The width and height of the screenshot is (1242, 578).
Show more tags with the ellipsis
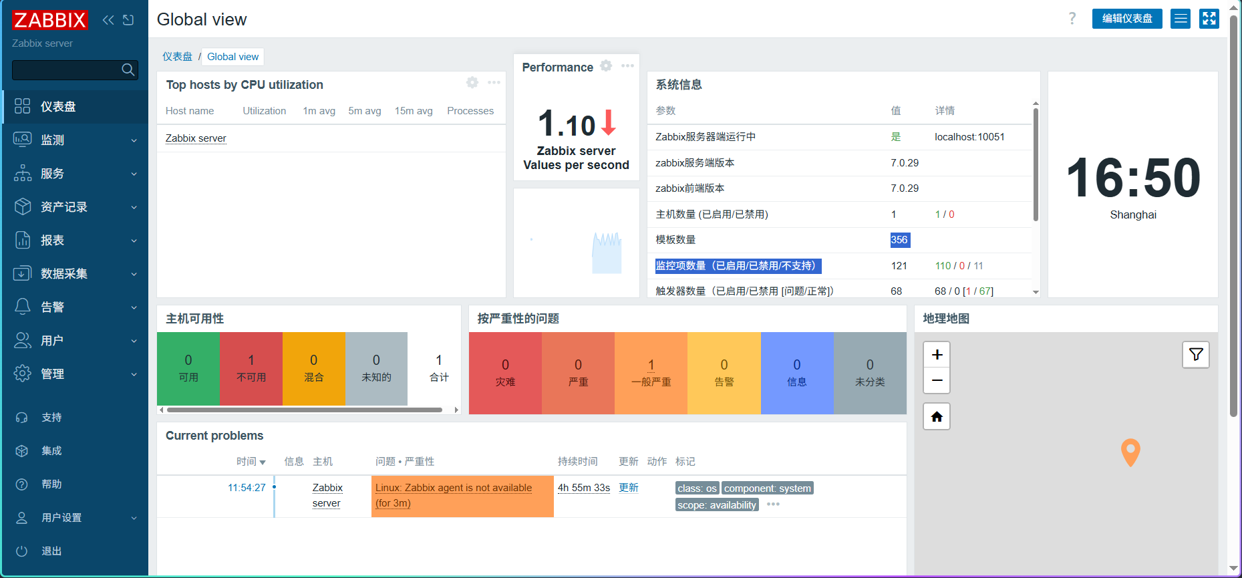(773, 504)
